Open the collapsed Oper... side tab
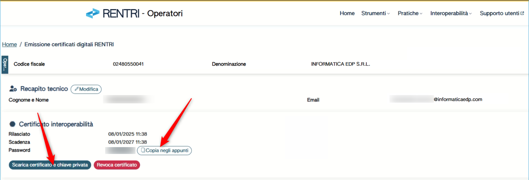Viewport: 529px width, 180px height. (x=5, y=65)
